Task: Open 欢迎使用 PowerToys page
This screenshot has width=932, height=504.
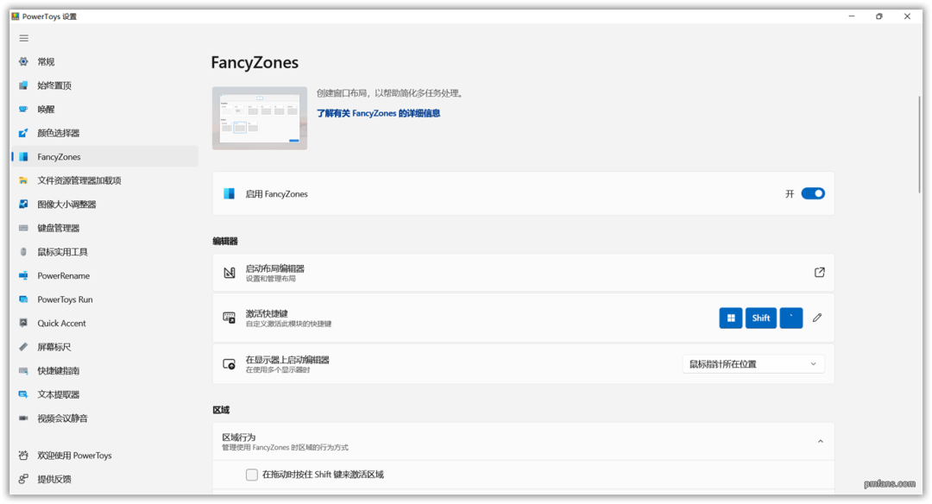Action: click(104, 456)
